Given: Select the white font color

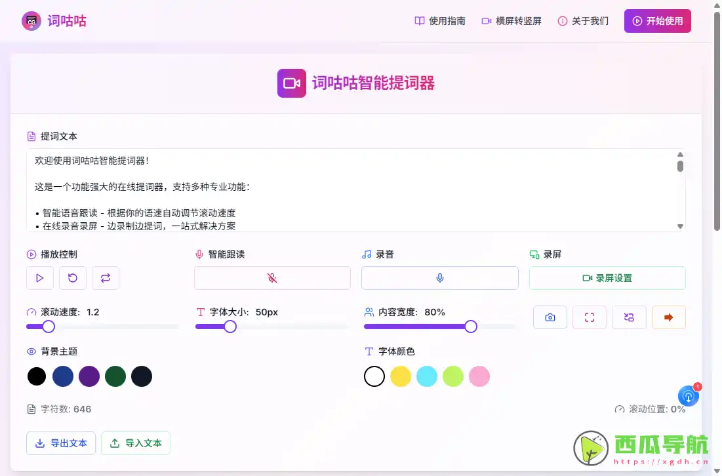Looking at the screenshot, I should [374, 376].
